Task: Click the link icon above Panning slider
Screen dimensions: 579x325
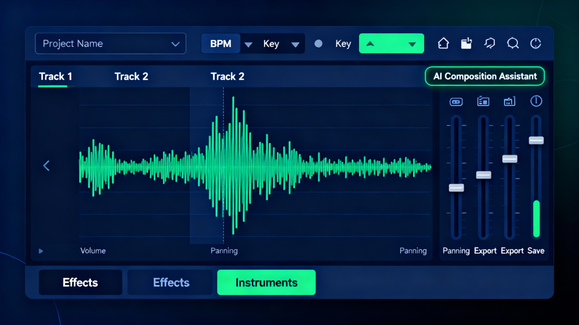Action: point(456,102)
